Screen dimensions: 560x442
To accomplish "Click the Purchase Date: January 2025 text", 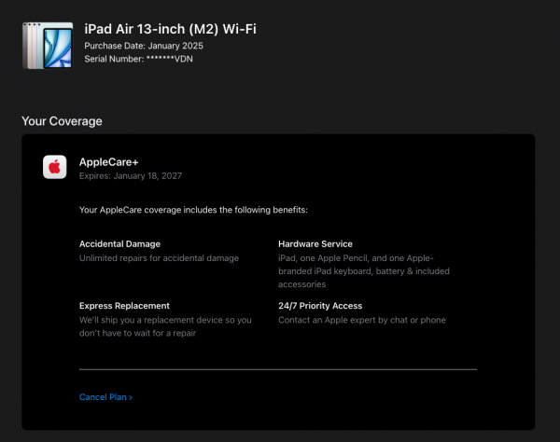I will 144,46.
